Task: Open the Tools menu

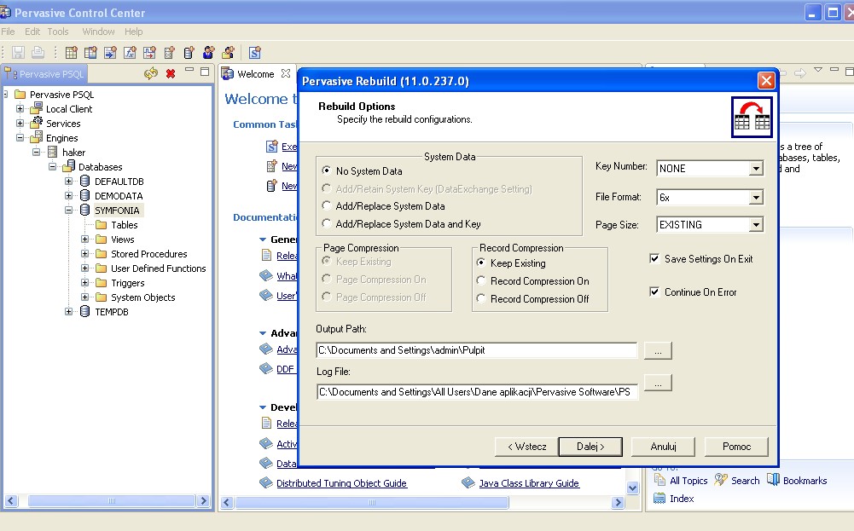Action: coord(58,32)
